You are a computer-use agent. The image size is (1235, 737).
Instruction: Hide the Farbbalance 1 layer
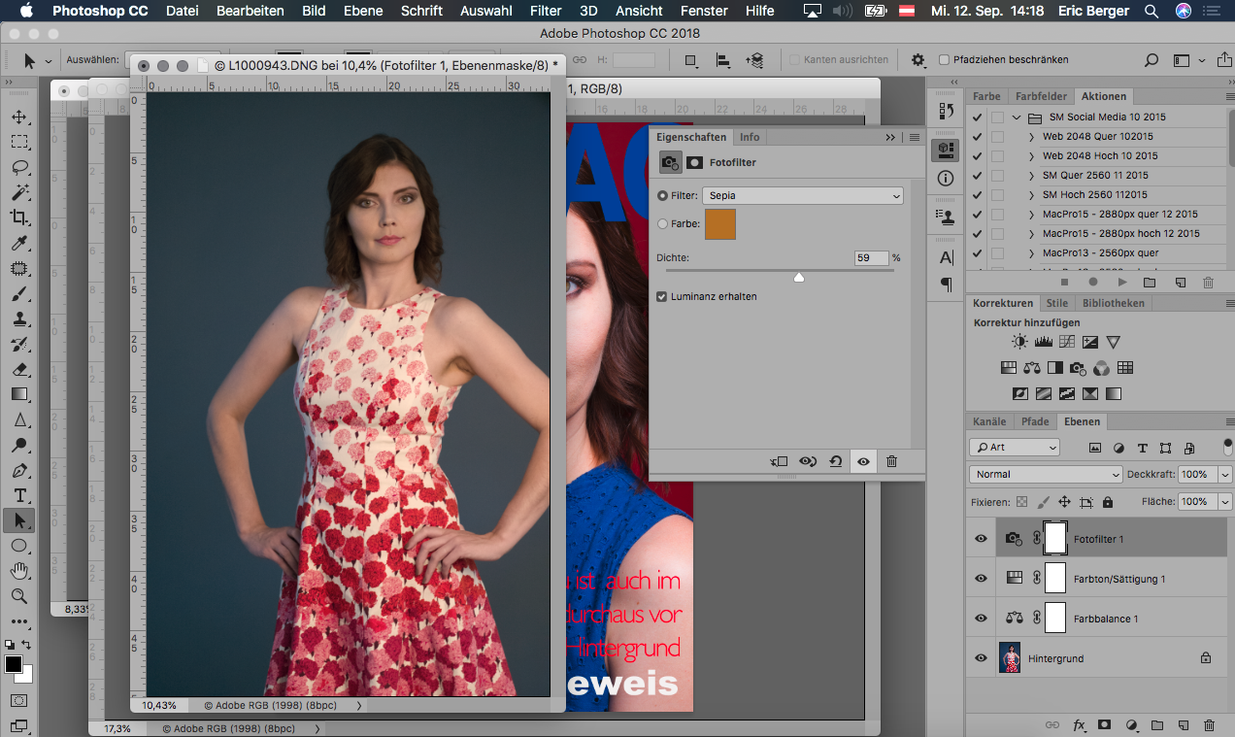pos(981,619)
